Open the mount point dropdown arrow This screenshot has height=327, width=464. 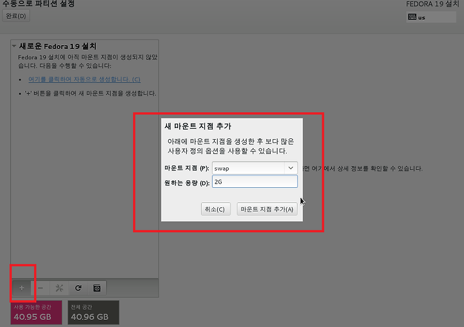click(x=291, y=168)
